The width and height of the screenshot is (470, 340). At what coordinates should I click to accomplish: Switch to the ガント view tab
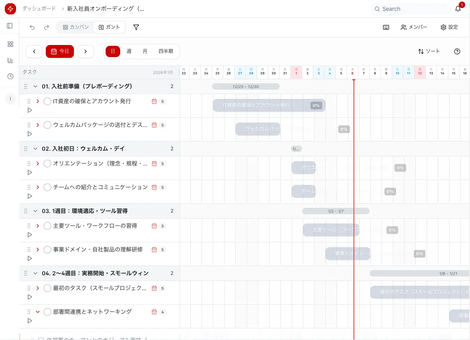(x=109, y=27)
